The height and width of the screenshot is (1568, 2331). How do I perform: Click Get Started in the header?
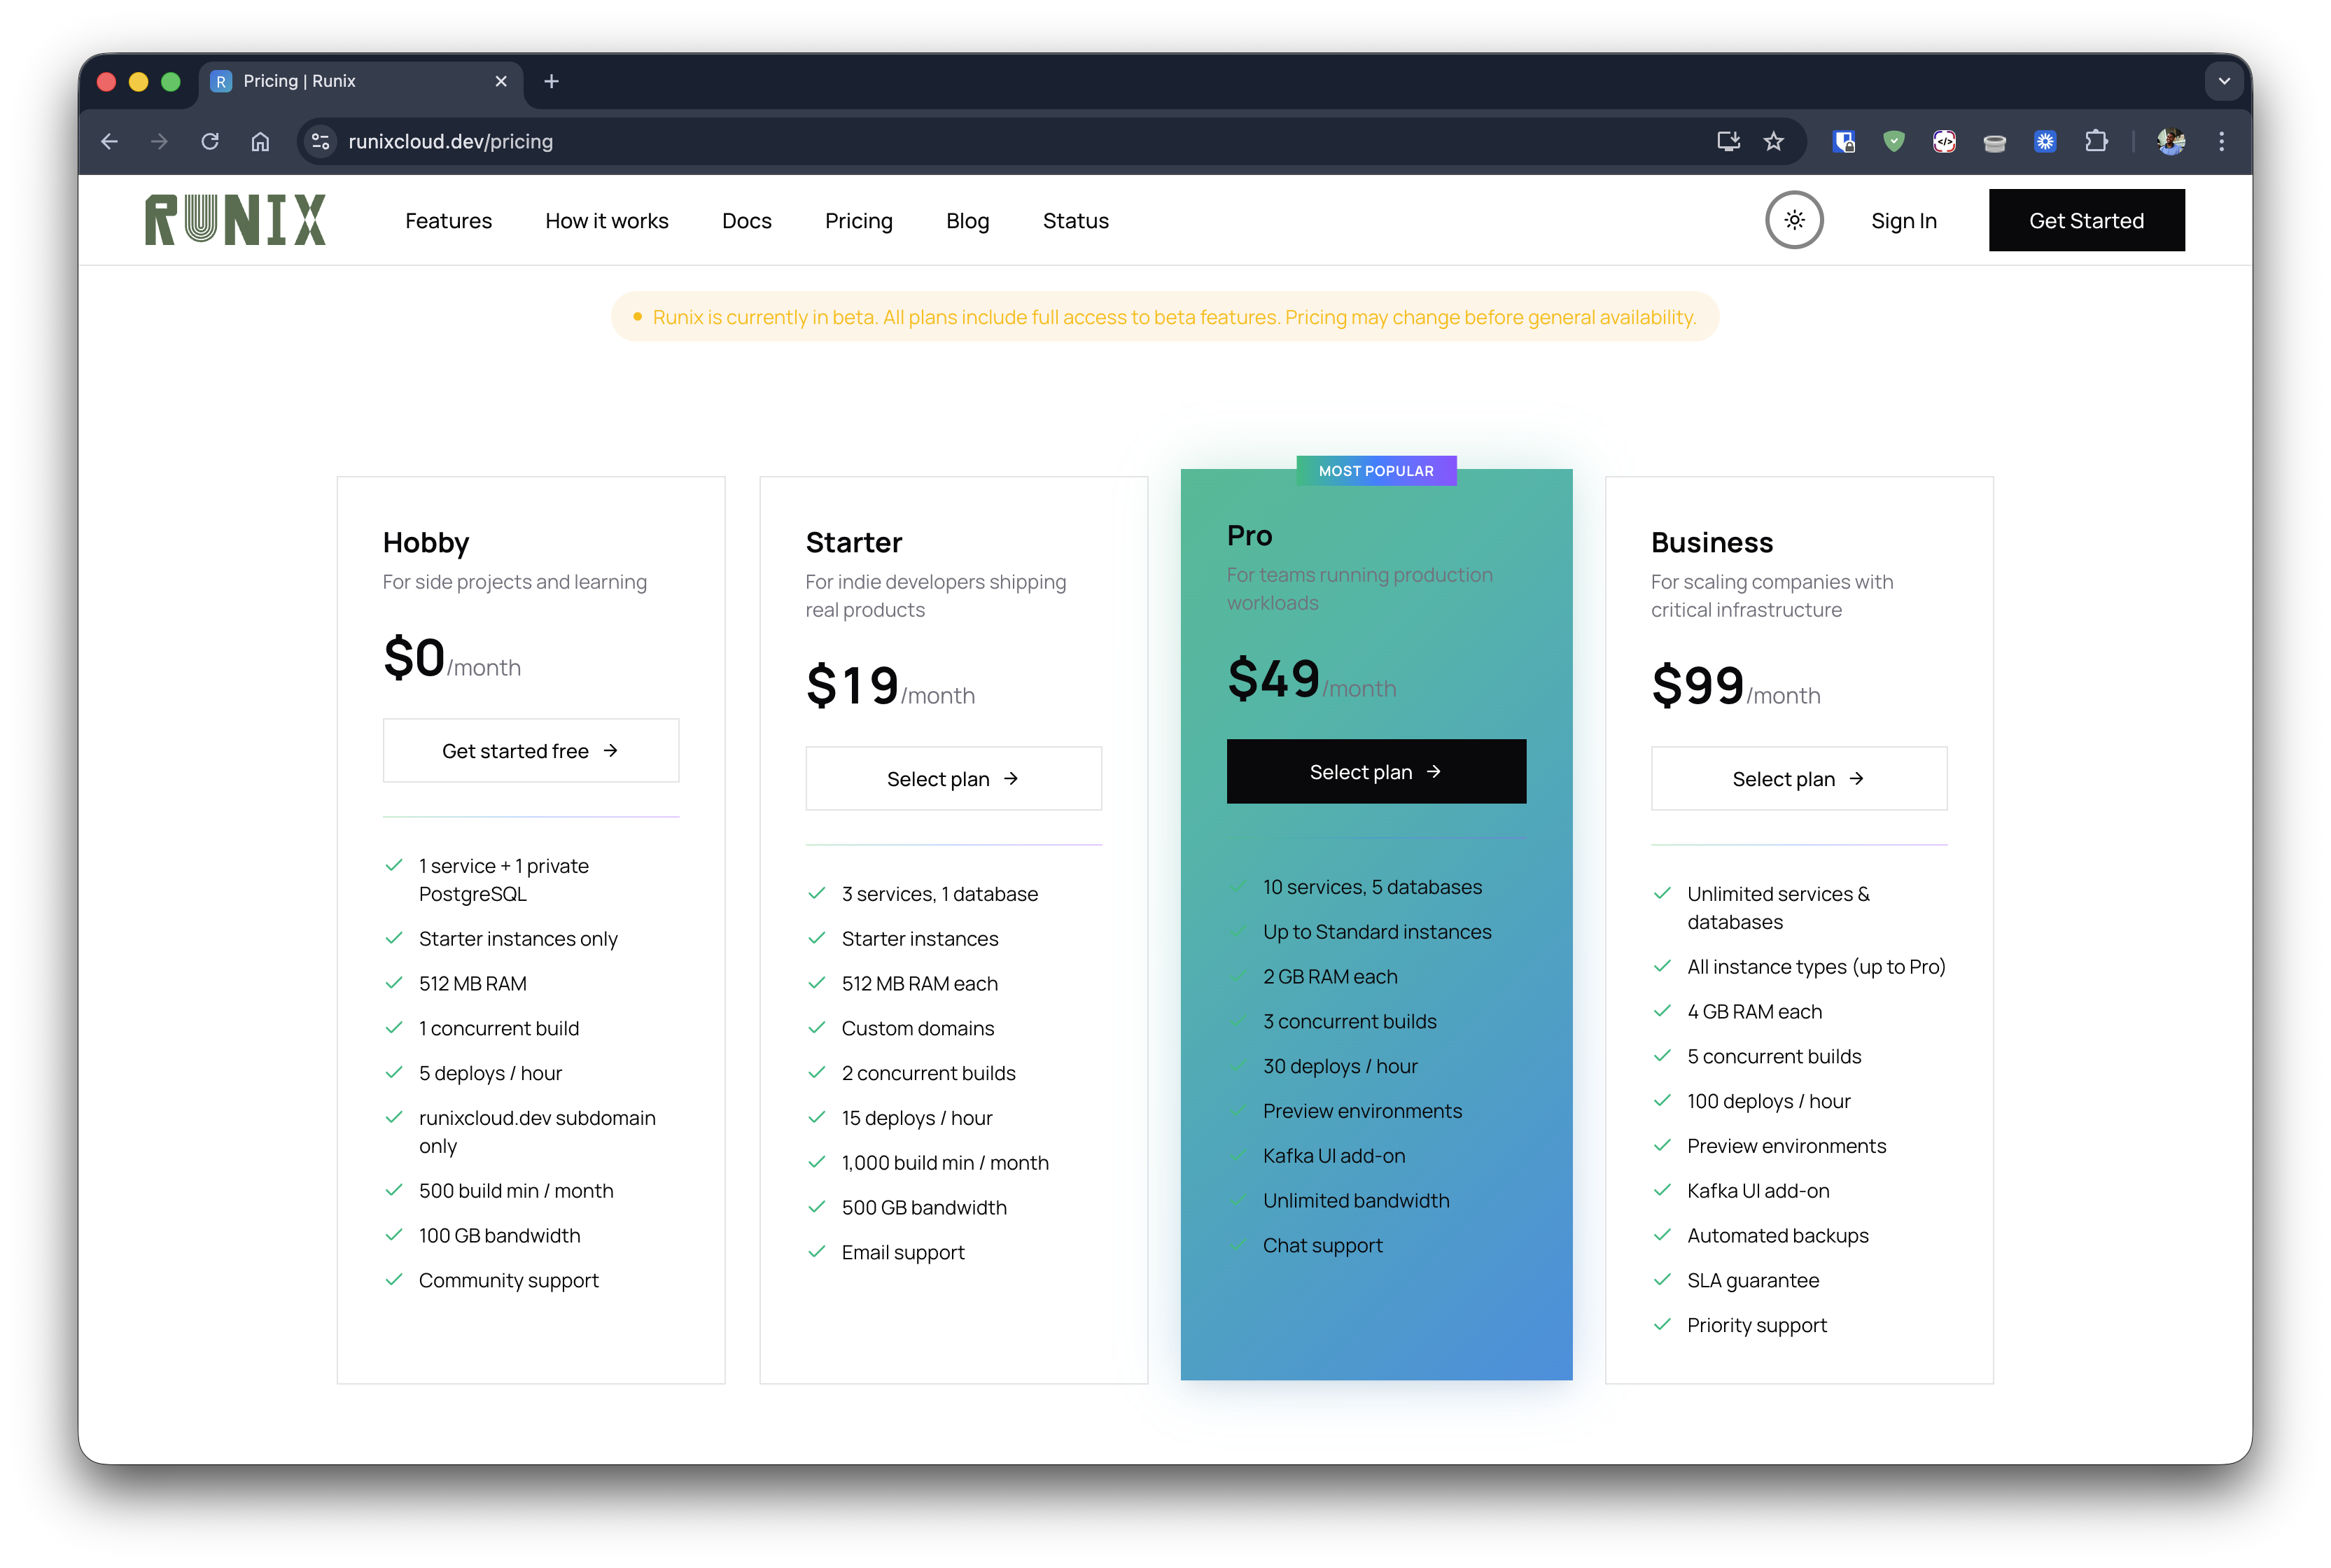point(2086,220)
